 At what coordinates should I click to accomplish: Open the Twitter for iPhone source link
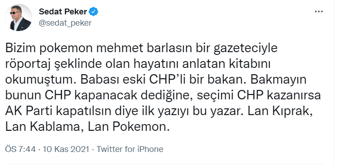tap(130, 149)
